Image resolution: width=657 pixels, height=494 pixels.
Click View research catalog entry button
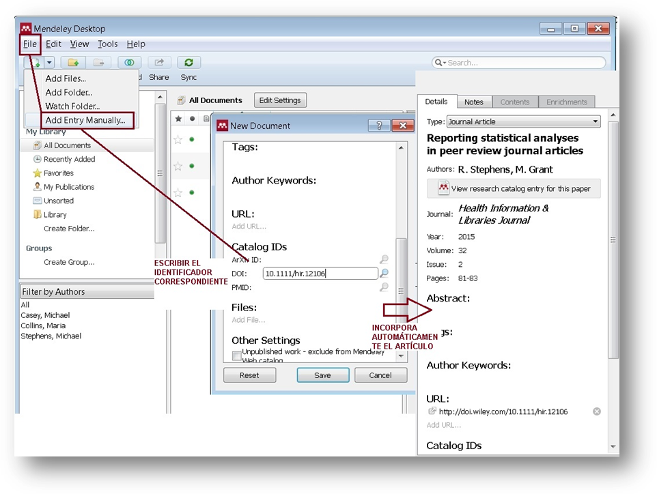click(514, 188)
